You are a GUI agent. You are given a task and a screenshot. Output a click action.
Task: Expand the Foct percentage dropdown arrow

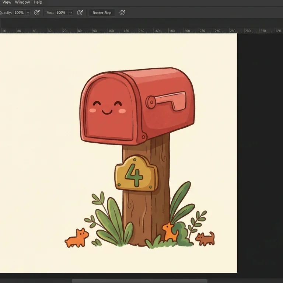coord(71,13)
